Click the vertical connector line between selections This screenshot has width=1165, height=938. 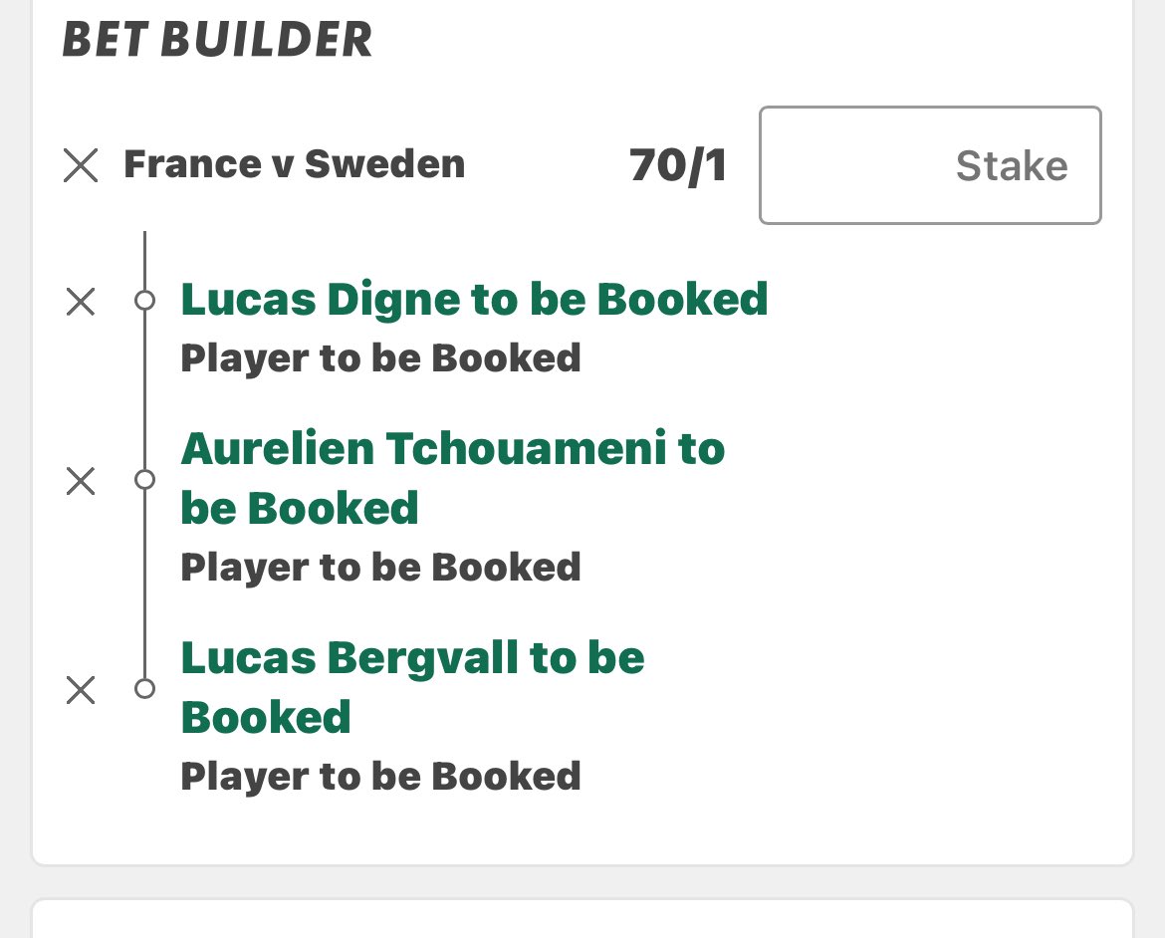[x=145, y=390]
